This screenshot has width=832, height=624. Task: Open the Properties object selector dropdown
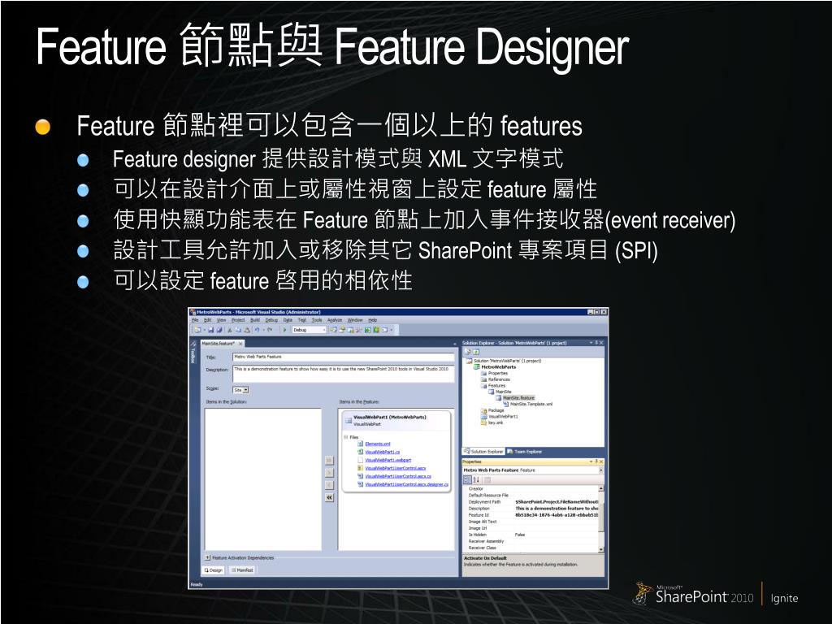(x=601, y=470)
